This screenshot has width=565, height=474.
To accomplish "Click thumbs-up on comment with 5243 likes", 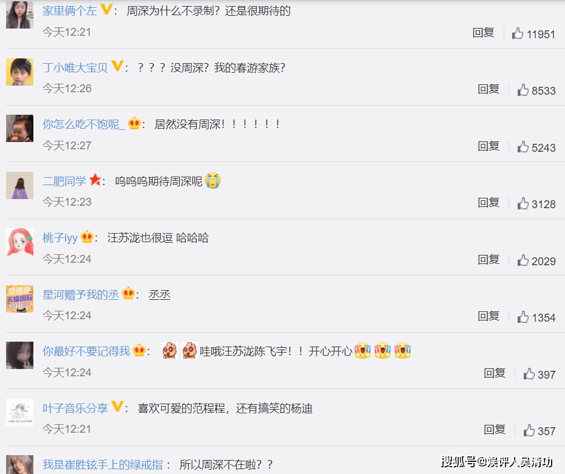I will click(523, 147).
